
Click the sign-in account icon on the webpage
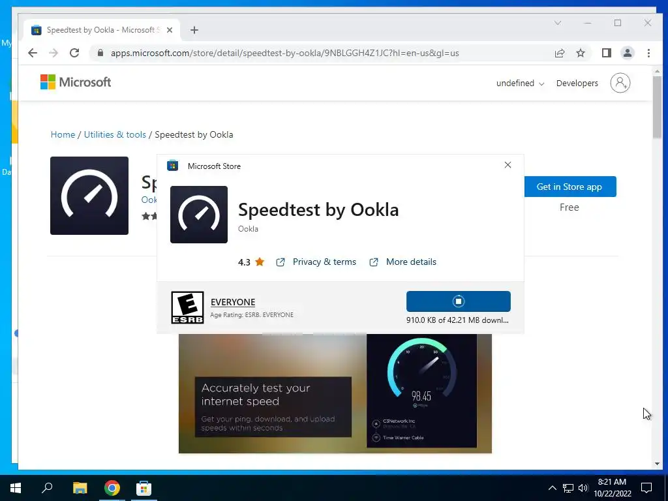click(620, 83)
